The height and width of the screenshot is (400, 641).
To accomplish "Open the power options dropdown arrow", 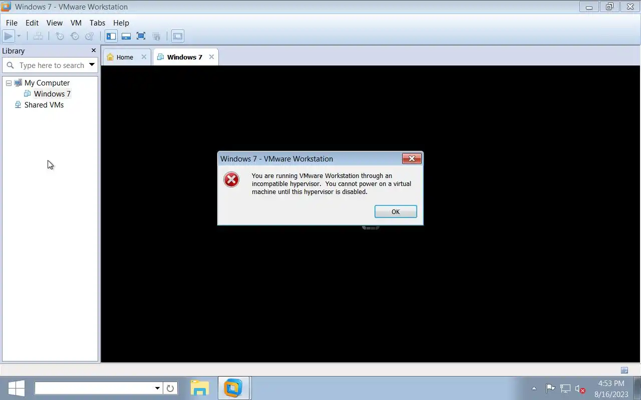I will click(x=19, y=36).
